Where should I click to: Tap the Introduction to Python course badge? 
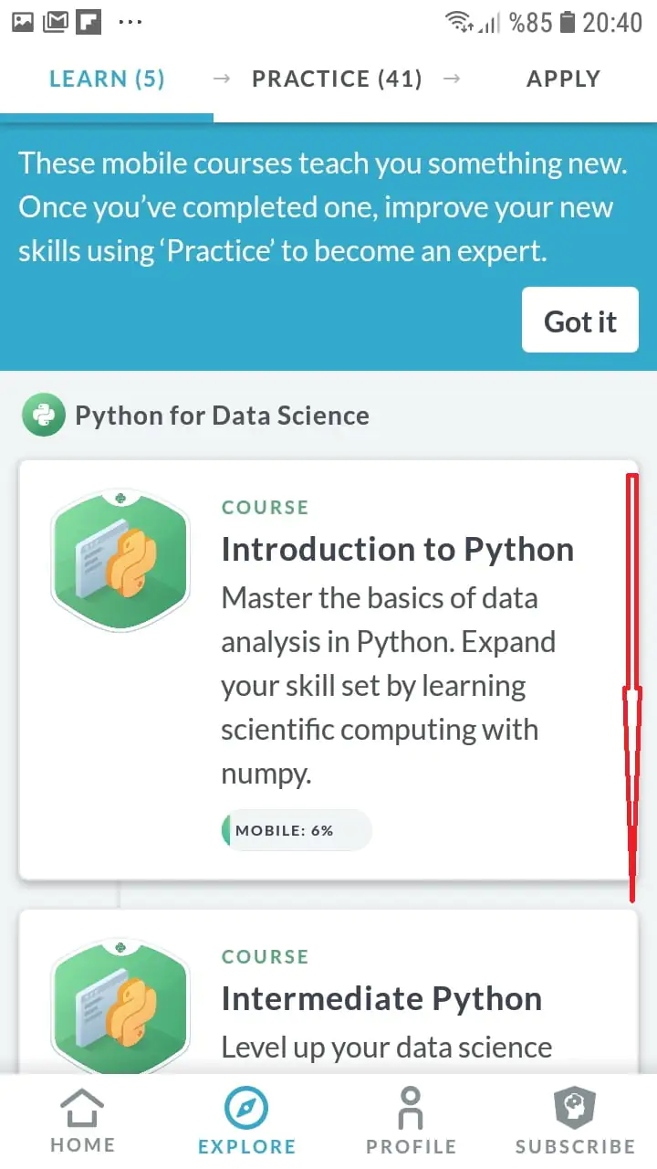tap(120, 558)
